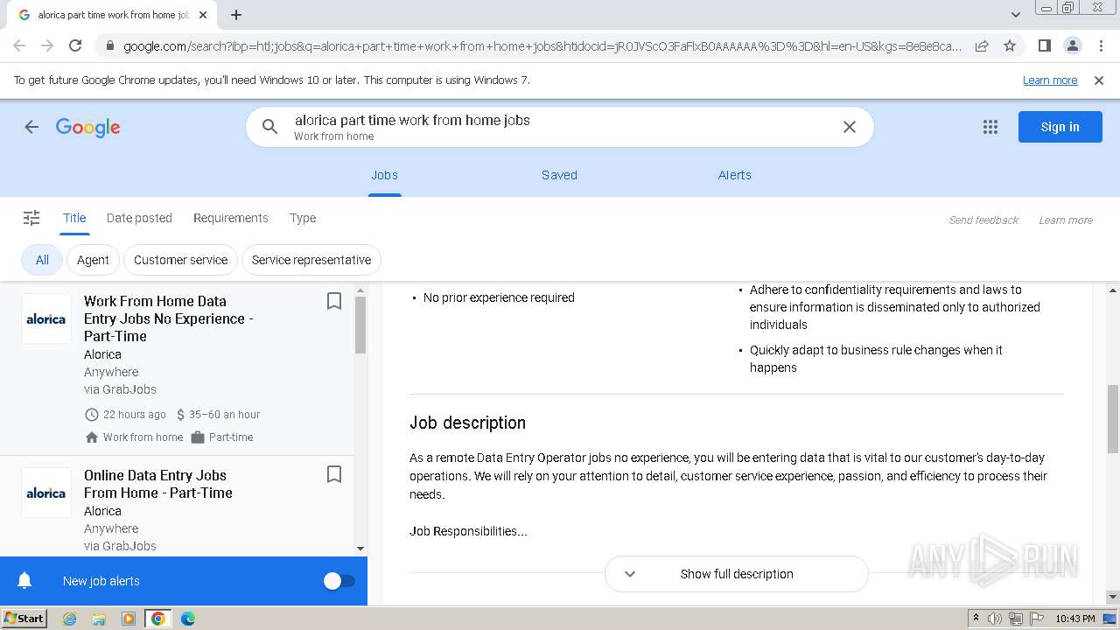Click the '22 hours ago' posting time
The height and width of the screenshot is (630, 1120).
click(134, 415)
